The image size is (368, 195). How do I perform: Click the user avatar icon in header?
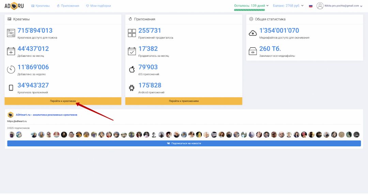coord(320,6)
